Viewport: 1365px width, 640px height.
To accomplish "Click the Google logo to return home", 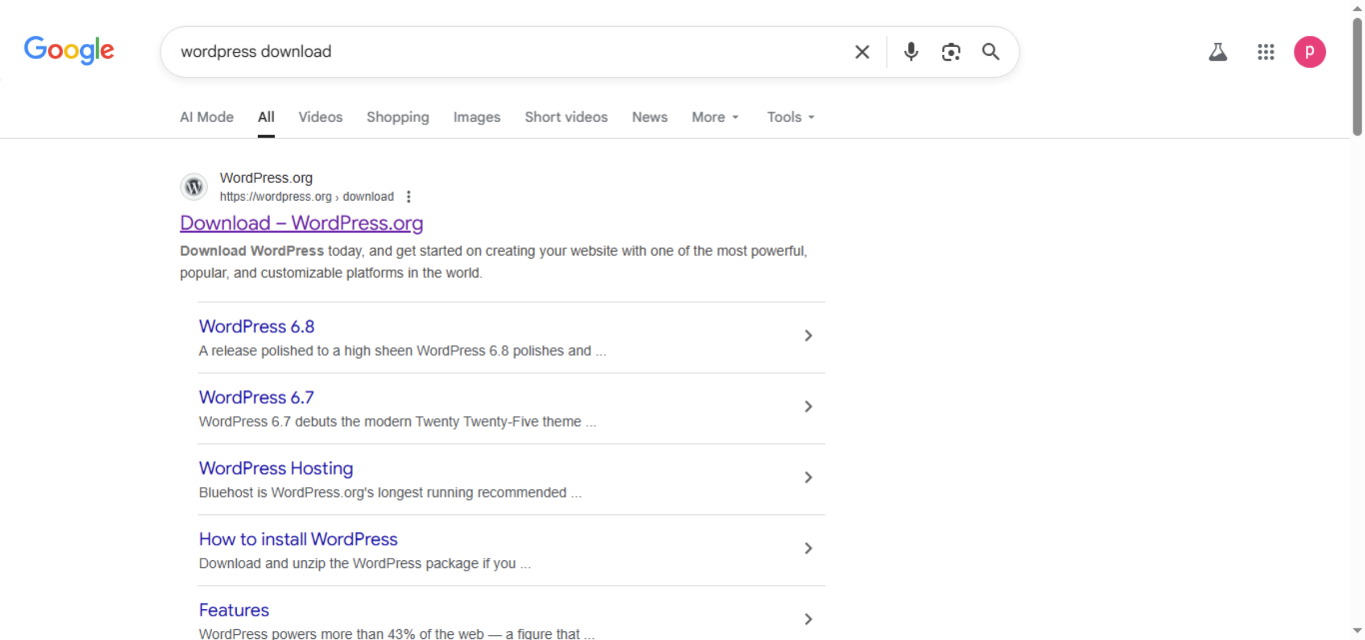I will (x=69, y=51).
